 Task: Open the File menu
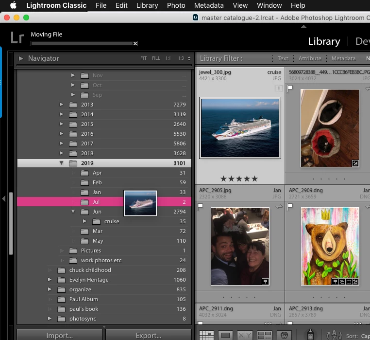(101, 5)
